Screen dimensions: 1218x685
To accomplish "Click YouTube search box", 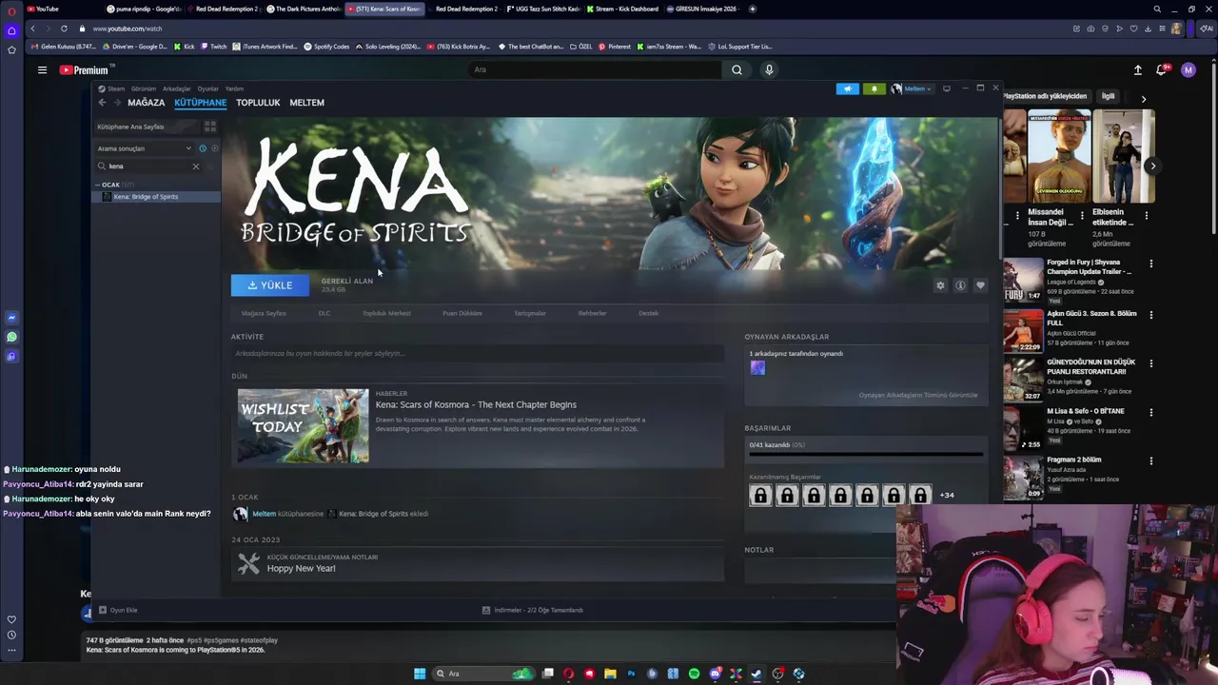I will 596,69.
